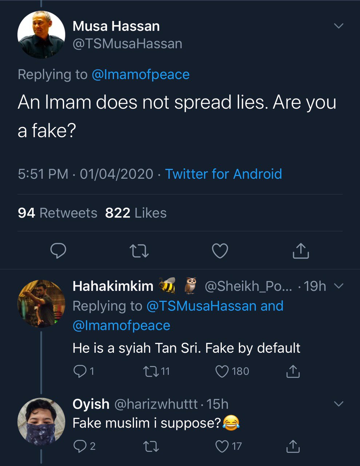Like Oyish's tweet with 17 likes
Image resolution: width=360 pixels, height=466 pixels.
pyautogui.click(x=222, y=446)
